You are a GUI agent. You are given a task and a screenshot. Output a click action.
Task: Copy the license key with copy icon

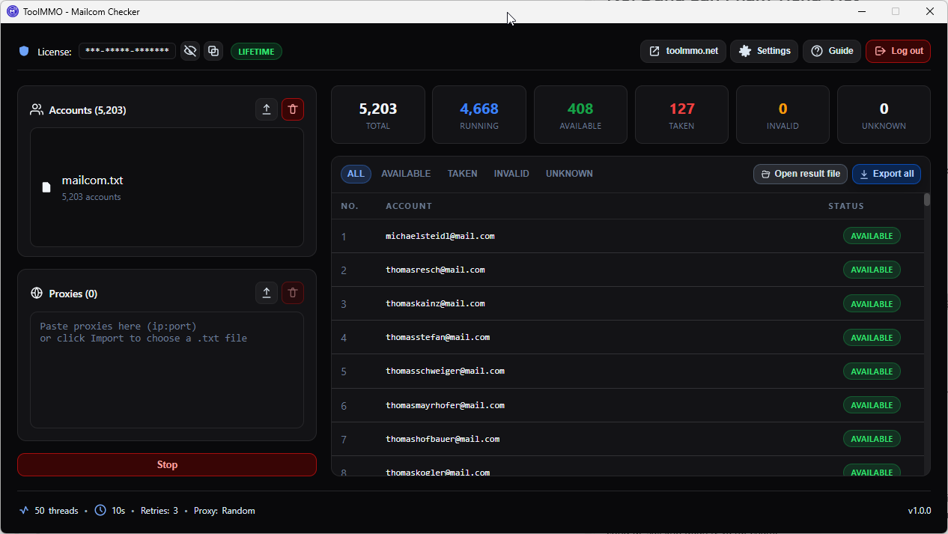[x=213, y=51]
